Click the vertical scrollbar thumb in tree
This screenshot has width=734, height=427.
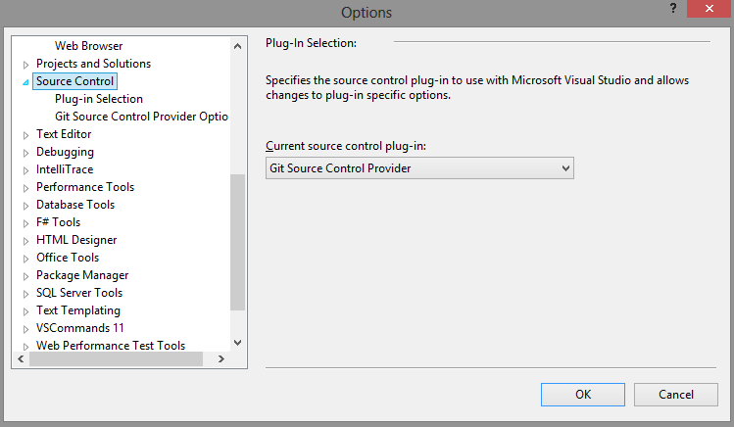click(x=238, y=242)
